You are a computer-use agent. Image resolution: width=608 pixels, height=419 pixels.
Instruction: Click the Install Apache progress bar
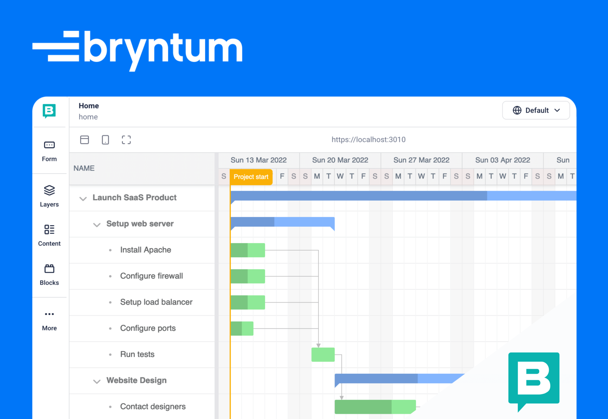248,250
